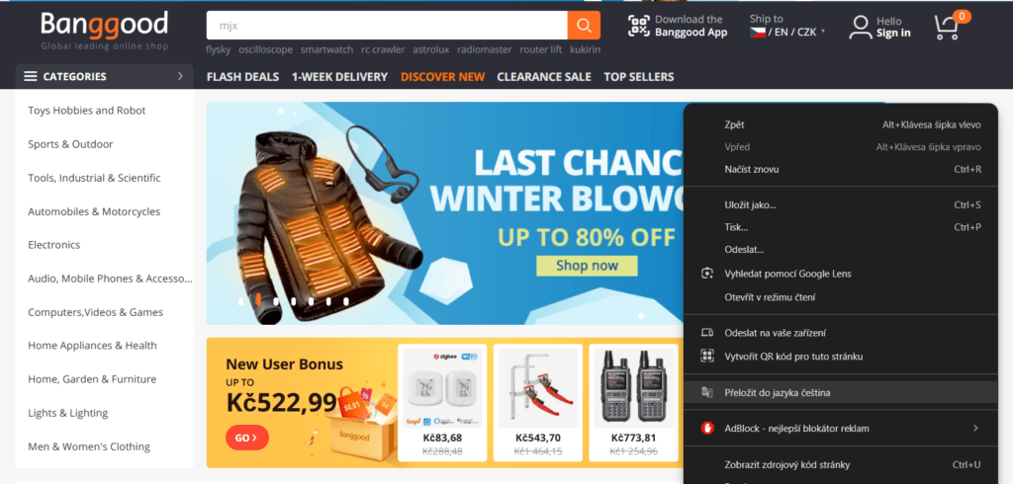
Task: Click the Google Lens search icon
Action: 707,274
